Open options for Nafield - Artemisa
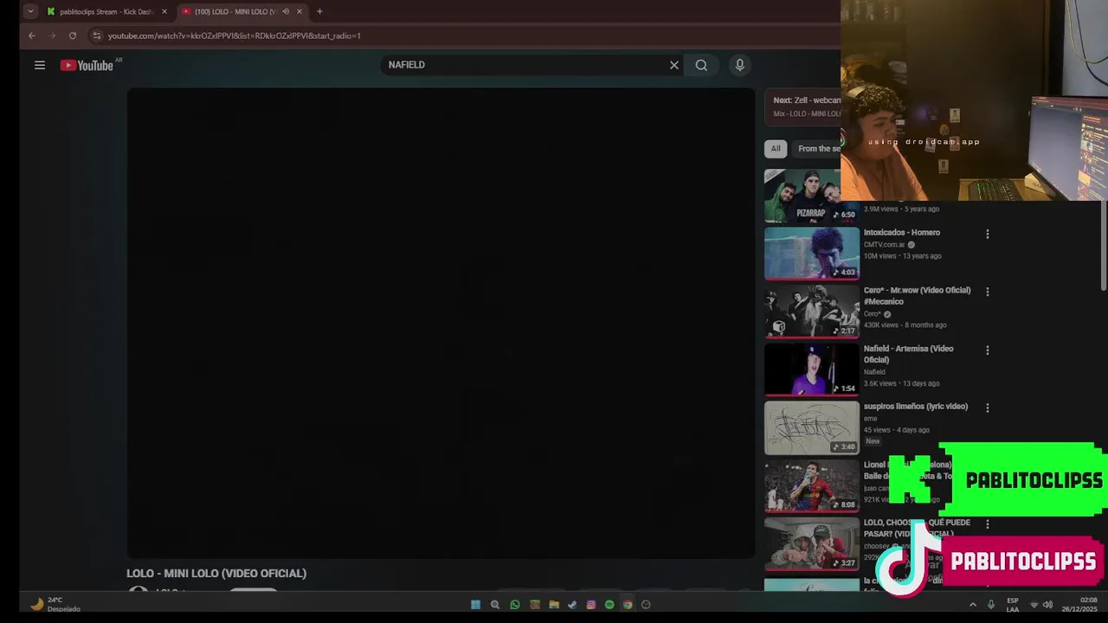 click(988, 350)
